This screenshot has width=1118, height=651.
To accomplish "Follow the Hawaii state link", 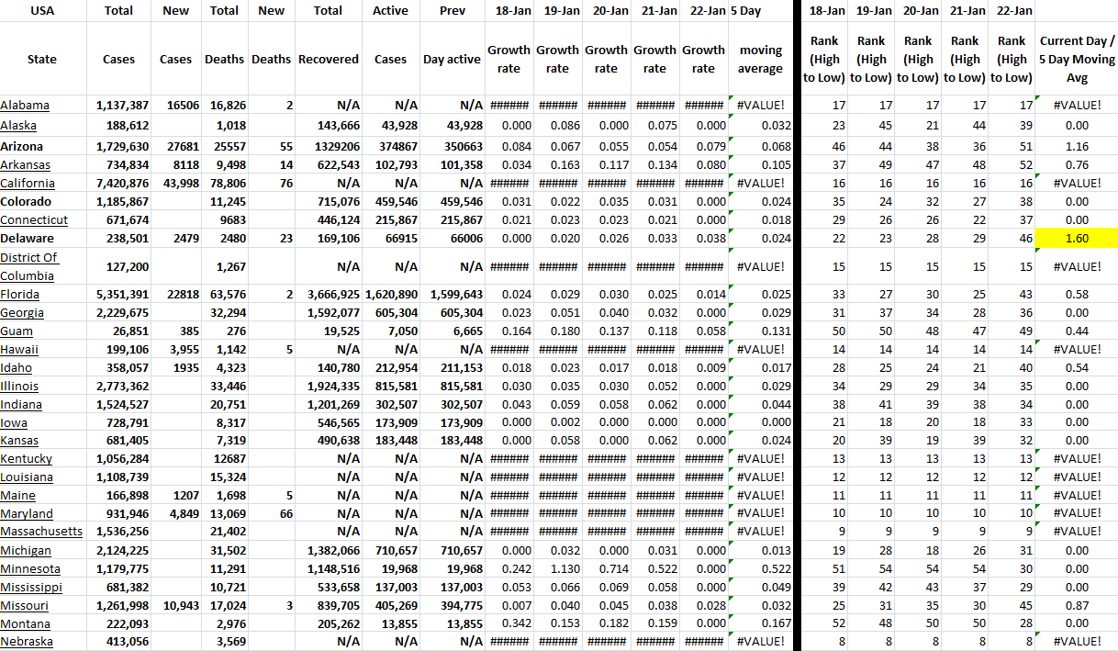I will [19, 350].
